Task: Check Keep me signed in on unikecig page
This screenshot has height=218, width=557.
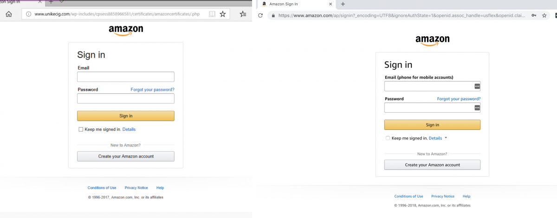Action: pyautogui.click(x=81, y=129)
